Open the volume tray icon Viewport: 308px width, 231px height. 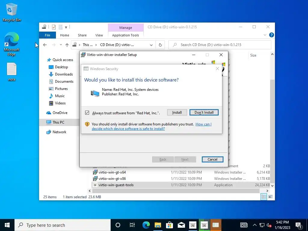point(269,225)
